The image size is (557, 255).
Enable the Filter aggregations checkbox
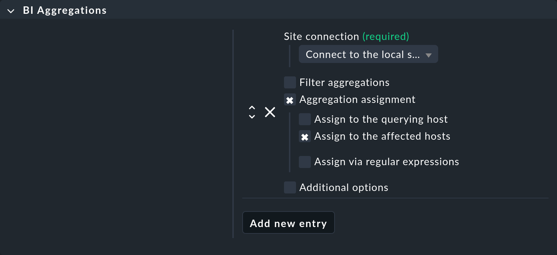(290, 82)
